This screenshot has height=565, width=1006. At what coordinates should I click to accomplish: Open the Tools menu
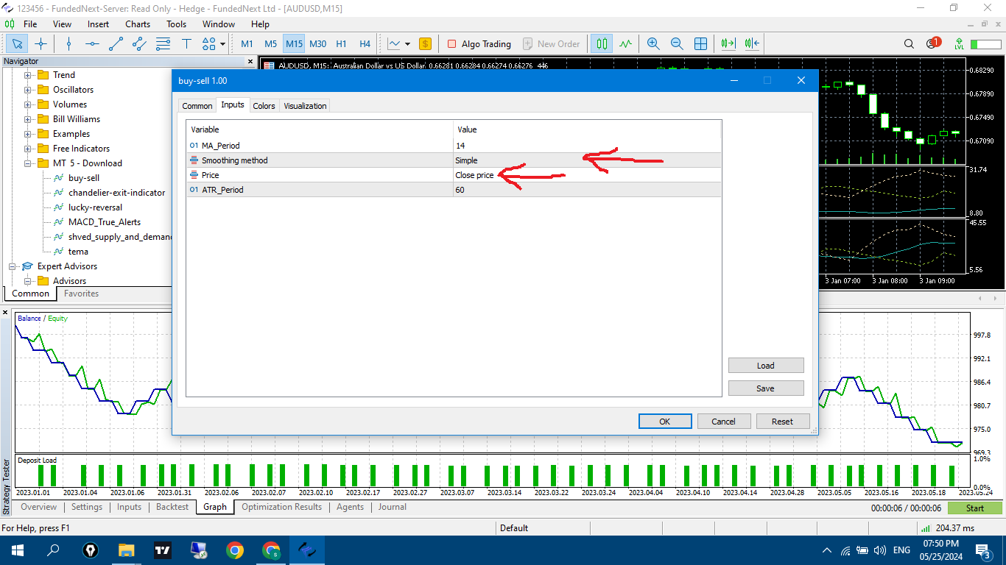(x=176, y=24)
